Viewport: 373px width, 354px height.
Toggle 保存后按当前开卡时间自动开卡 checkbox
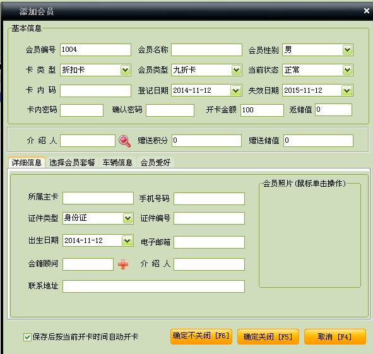tap(27, 337)
